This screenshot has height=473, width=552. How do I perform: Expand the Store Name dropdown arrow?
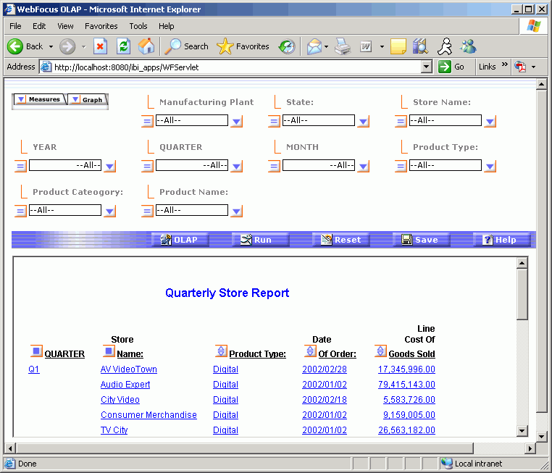pyautogui.click(x=490, y=122)
